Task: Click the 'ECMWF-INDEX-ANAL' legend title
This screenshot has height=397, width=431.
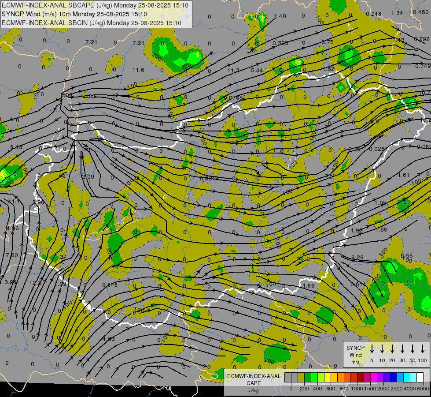Action: tap(254, 376)
